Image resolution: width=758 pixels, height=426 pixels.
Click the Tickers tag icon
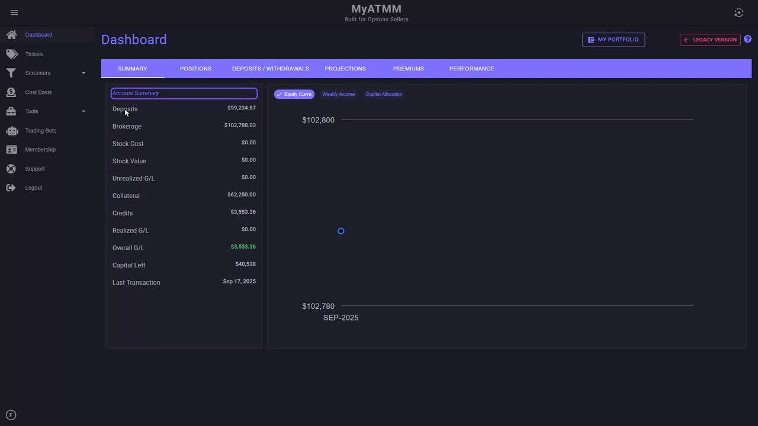(11, 54)
